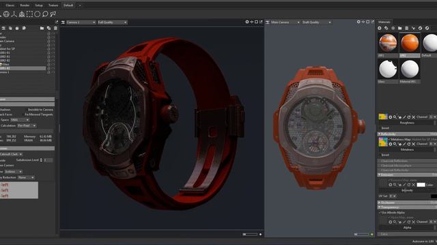Select the rectangular marquee selection tool
The image size is (437, 245).
(x=29, y=14)
